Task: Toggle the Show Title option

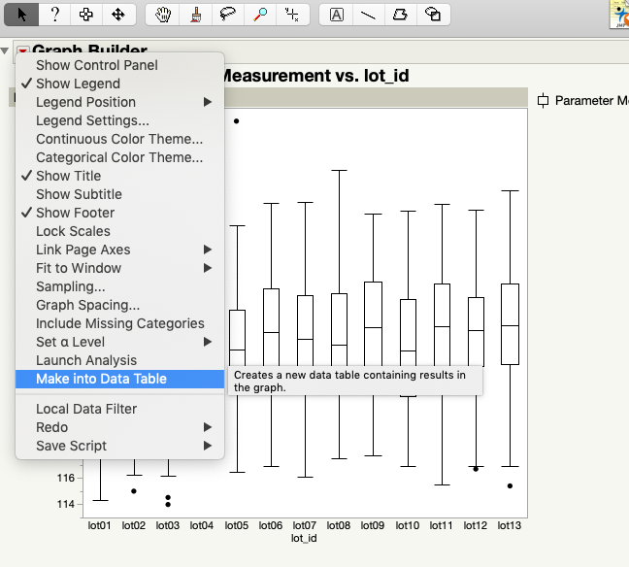Action: click(x=119, y=176)
